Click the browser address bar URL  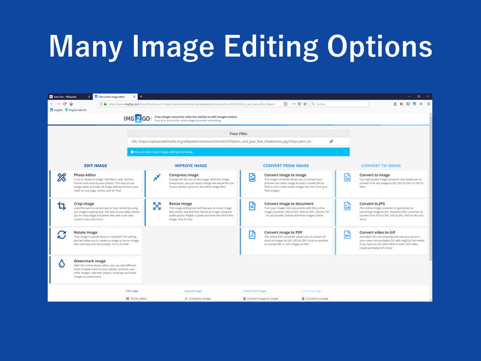click(x=192, y=104)
